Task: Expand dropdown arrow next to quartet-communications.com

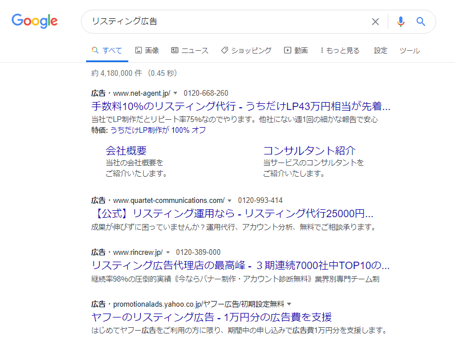Action: [x=230, y=201]
